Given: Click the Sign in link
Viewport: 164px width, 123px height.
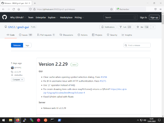Looking at the screenshot, I should point(143,17).
